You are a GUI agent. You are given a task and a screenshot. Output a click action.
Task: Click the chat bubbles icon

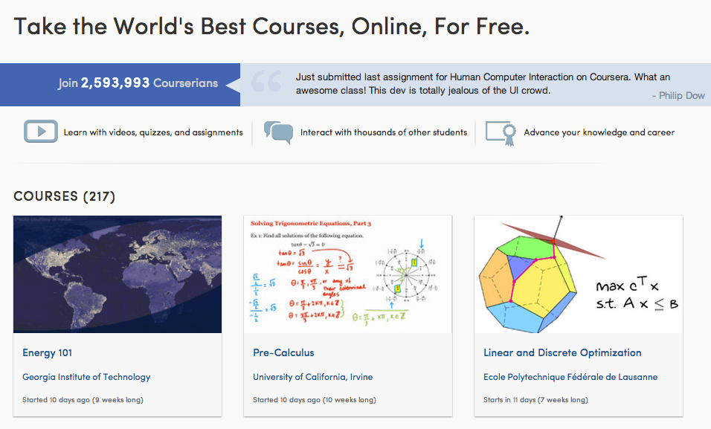pos(278,132)
